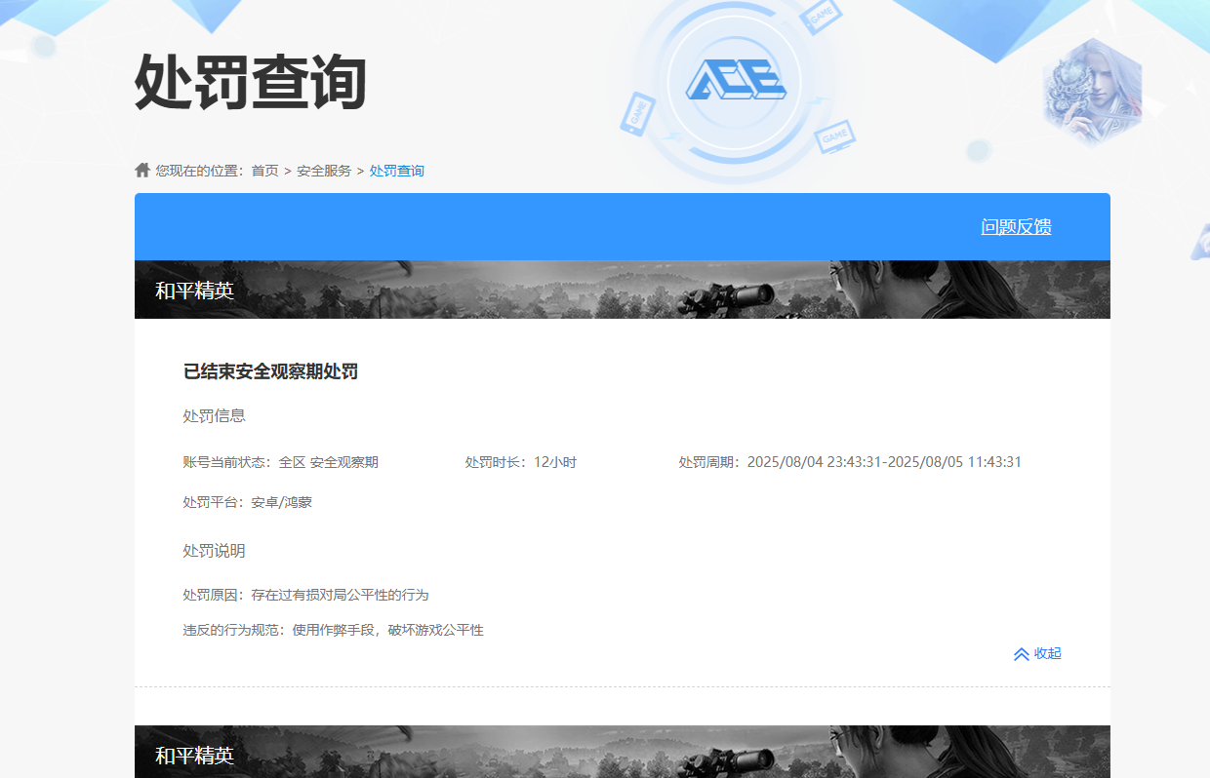Click the GAME card icon left of ACE logo
1210x778 pixels.
point(637,112)
